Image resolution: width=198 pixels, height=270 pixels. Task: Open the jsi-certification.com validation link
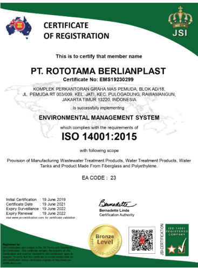click(x=40, y=218)
